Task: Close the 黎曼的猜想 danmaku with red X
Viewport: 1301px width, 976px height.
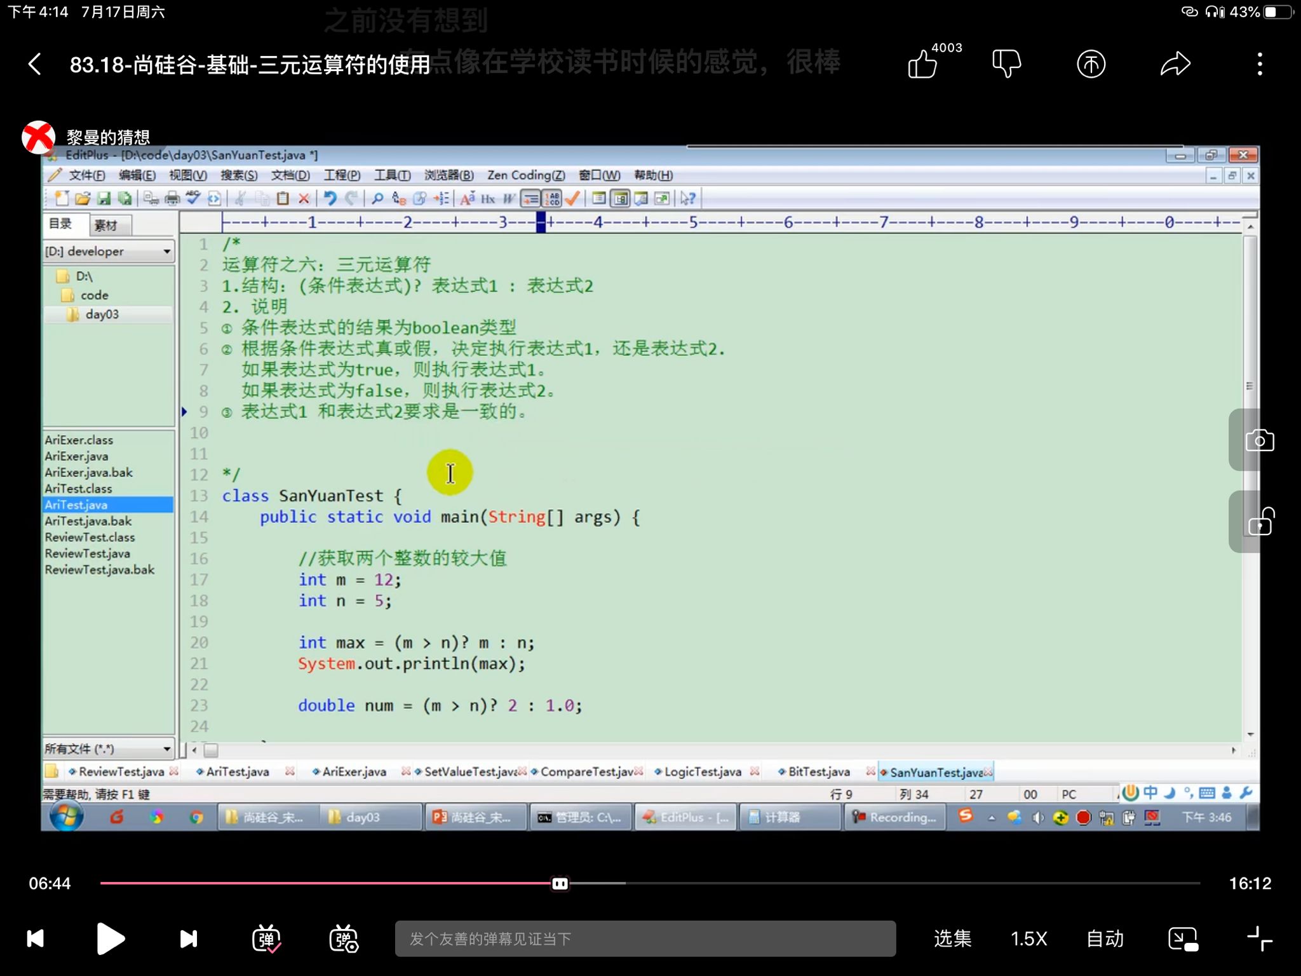Action: [38, 137]
